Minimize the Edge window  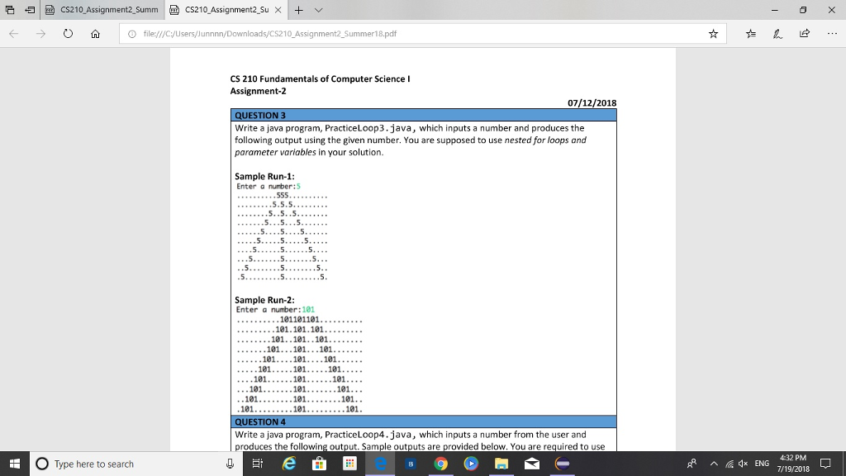[x=774, y=10]
